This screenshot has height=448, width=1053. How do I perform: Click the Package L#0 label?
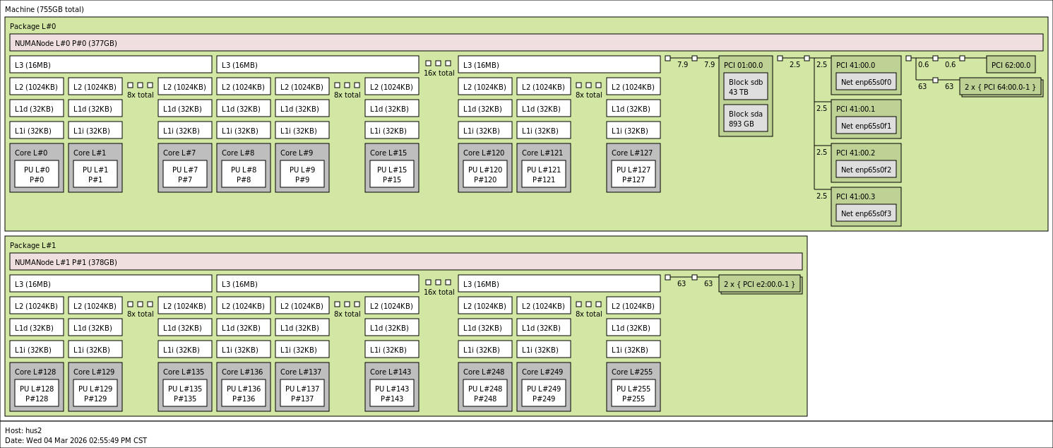coord(32,26)
